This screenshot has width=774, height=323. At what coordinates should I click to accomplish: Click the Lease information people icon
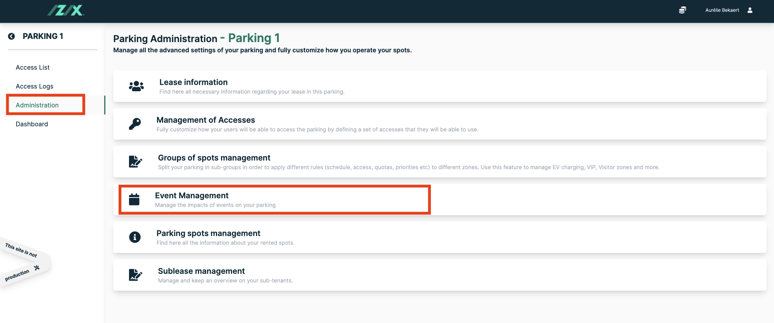(136, 86)
